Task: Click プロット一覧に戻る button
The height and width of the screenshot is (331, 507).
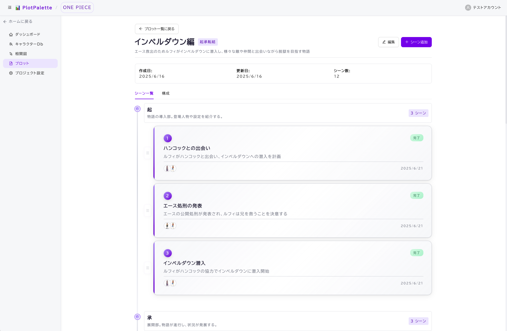Action: coord(157,29)
